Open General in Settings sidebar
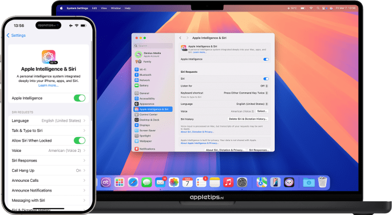The image size is (392, 215). pyautogui.click(x=153, y=93)
